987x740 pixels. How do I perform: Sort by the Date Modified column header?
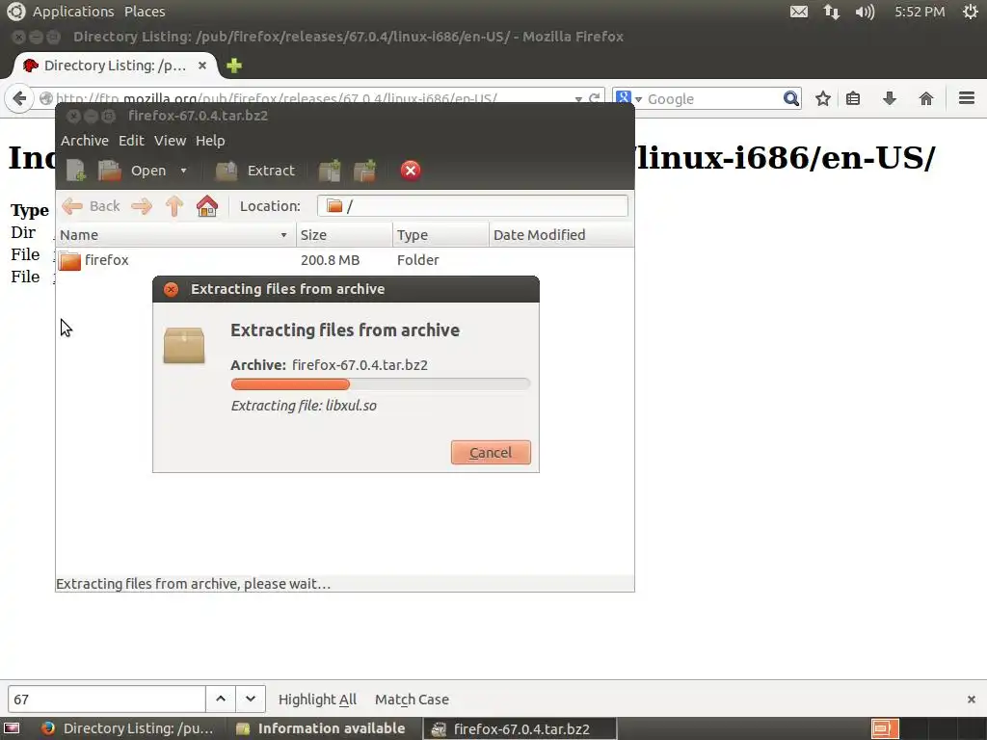561,235
